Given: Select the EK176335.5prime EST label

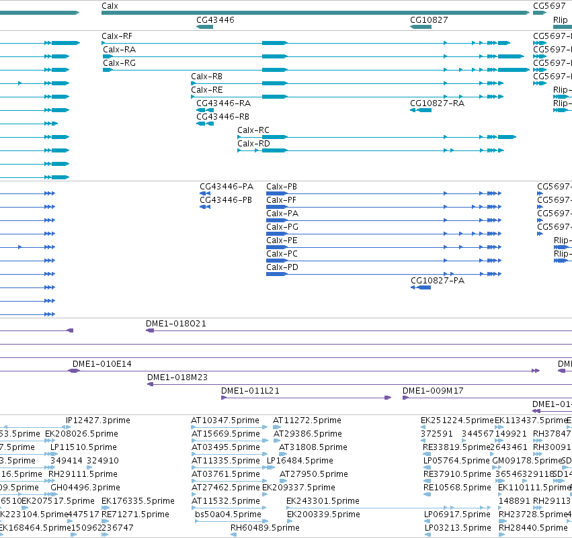Looking at the screenshot, I should 138,501.
